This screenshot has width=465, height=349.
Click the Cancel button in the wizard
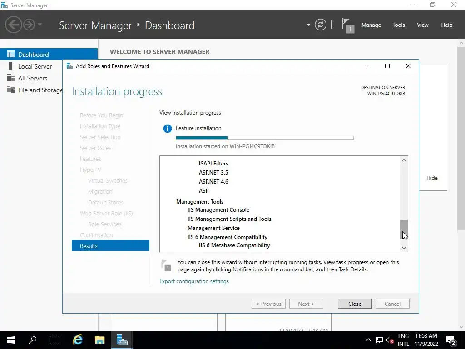click(x=392, y=304)
